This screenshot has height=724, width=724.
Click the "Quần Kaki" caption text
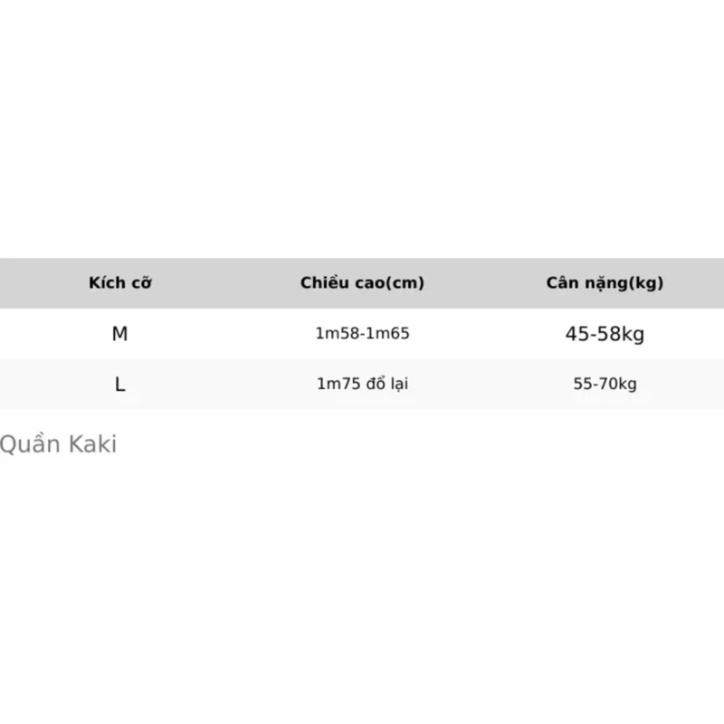pos(59,445)
